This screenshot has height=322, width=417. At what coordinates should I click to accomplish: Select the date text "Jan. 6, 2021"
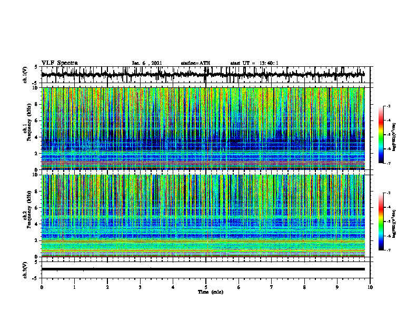click(147, 63)
